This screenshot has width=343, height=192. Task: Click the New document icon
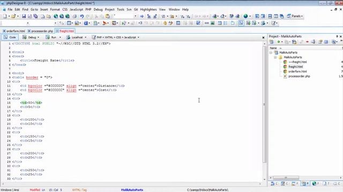click(5, 16)
